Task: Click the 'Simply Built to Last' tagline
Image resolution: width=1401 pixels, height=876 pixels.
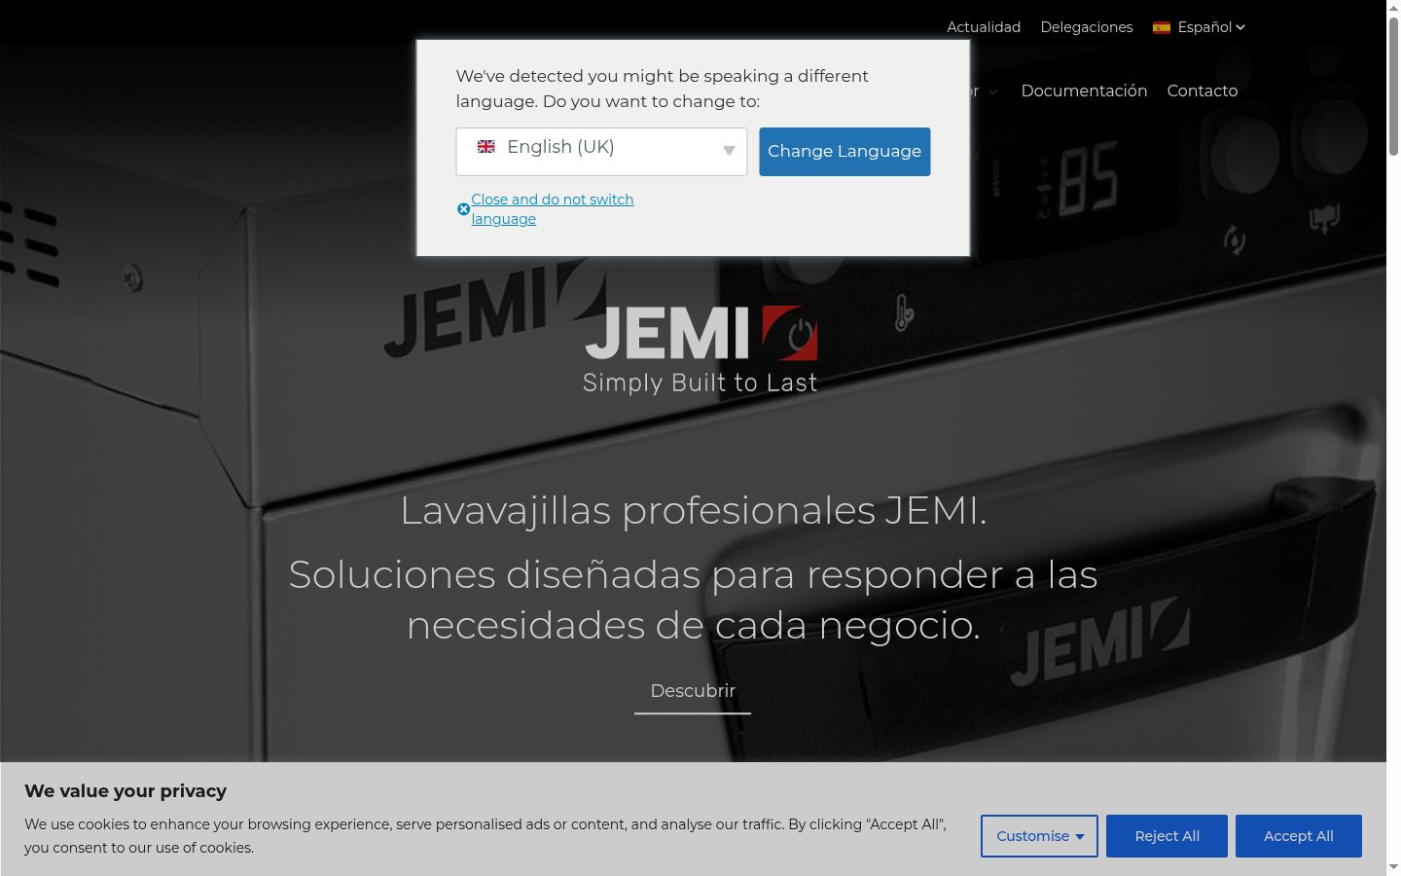Action: (x=700, y=383)
